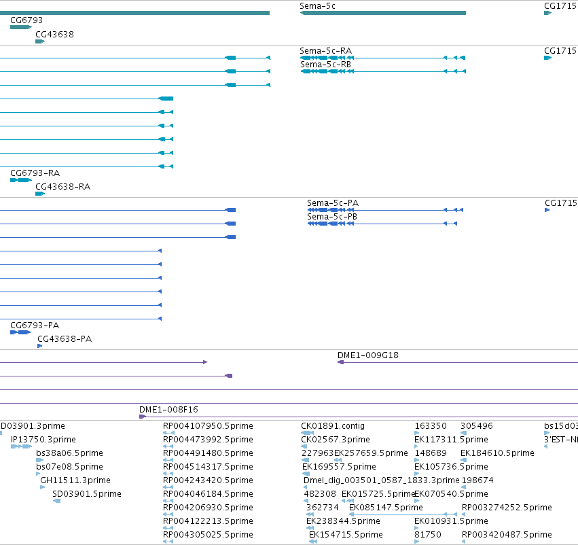
Task: Click RP004243420.5prime EST label
Action: [x=208, y=480]
